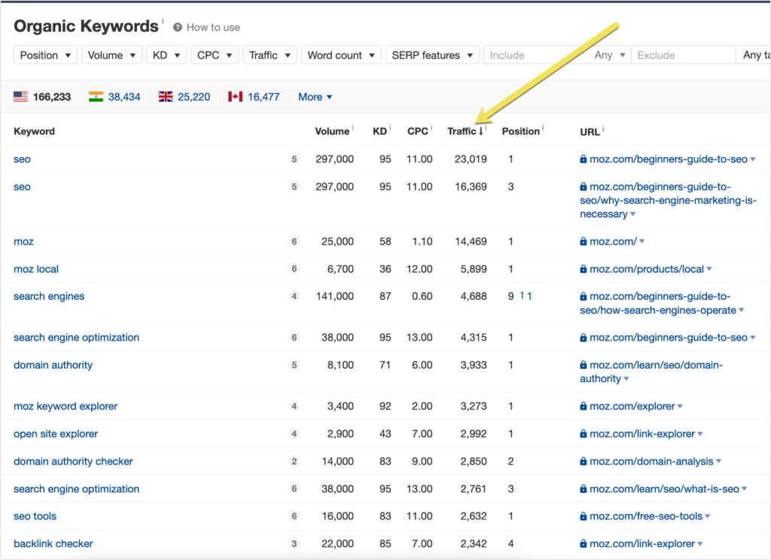Open the domain authority keyword link

53,365
